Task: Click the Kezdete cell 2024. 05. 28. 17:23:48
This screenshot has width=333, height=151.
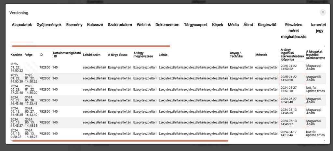Action: point(17,90)
